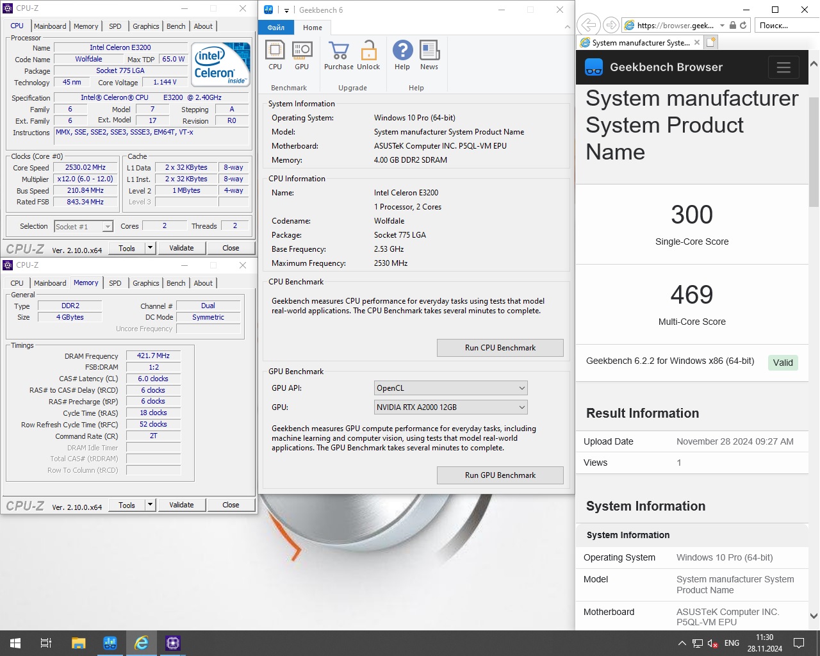Image resolution: width=820 pixels, height=656 pixels.
Task: Open SPD tab in upper CPU-Z window
Action: [115, 26]
